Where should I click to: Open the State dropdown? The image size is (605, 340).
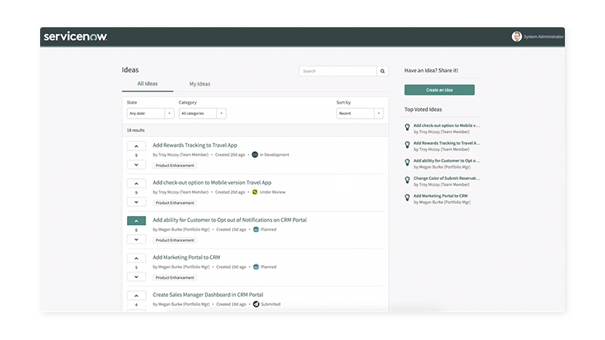tap(150, 113)
